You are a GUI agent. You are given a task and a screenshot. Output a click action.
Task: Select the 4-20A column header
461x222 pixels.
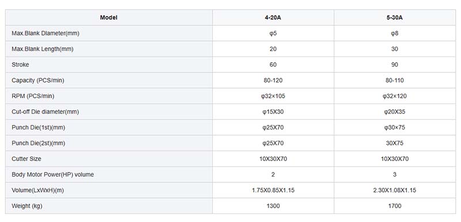(x=273, y=18)
